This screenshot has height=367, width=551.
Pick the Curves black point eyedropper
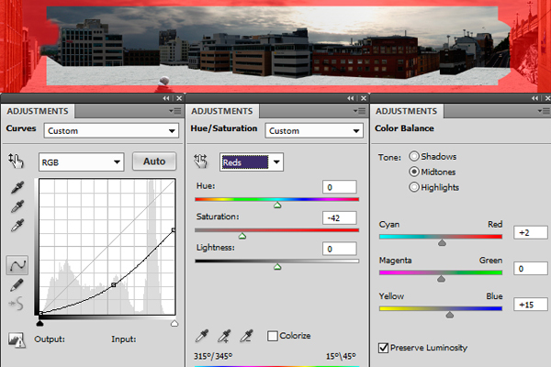pyautogui.click(x=17, y=187)
